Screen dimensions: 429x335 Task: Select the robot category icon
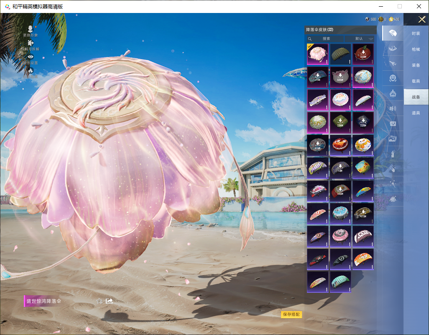393,93
